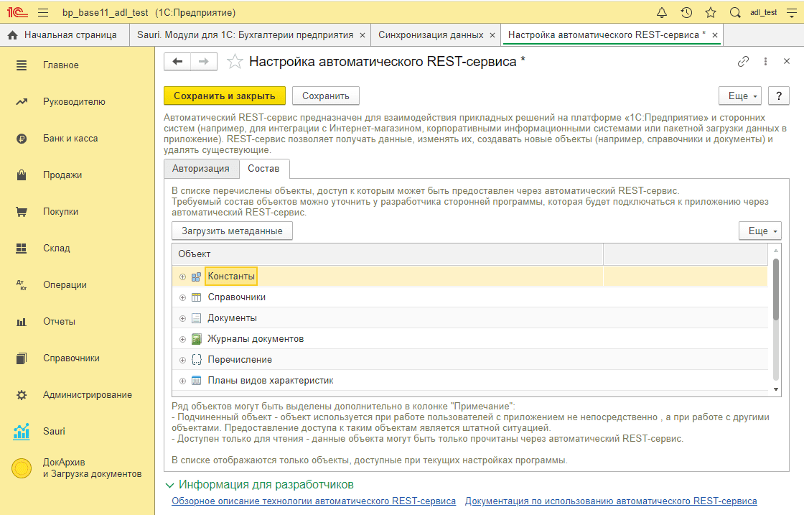Click the Продажи bag icon

coord(22,175)
